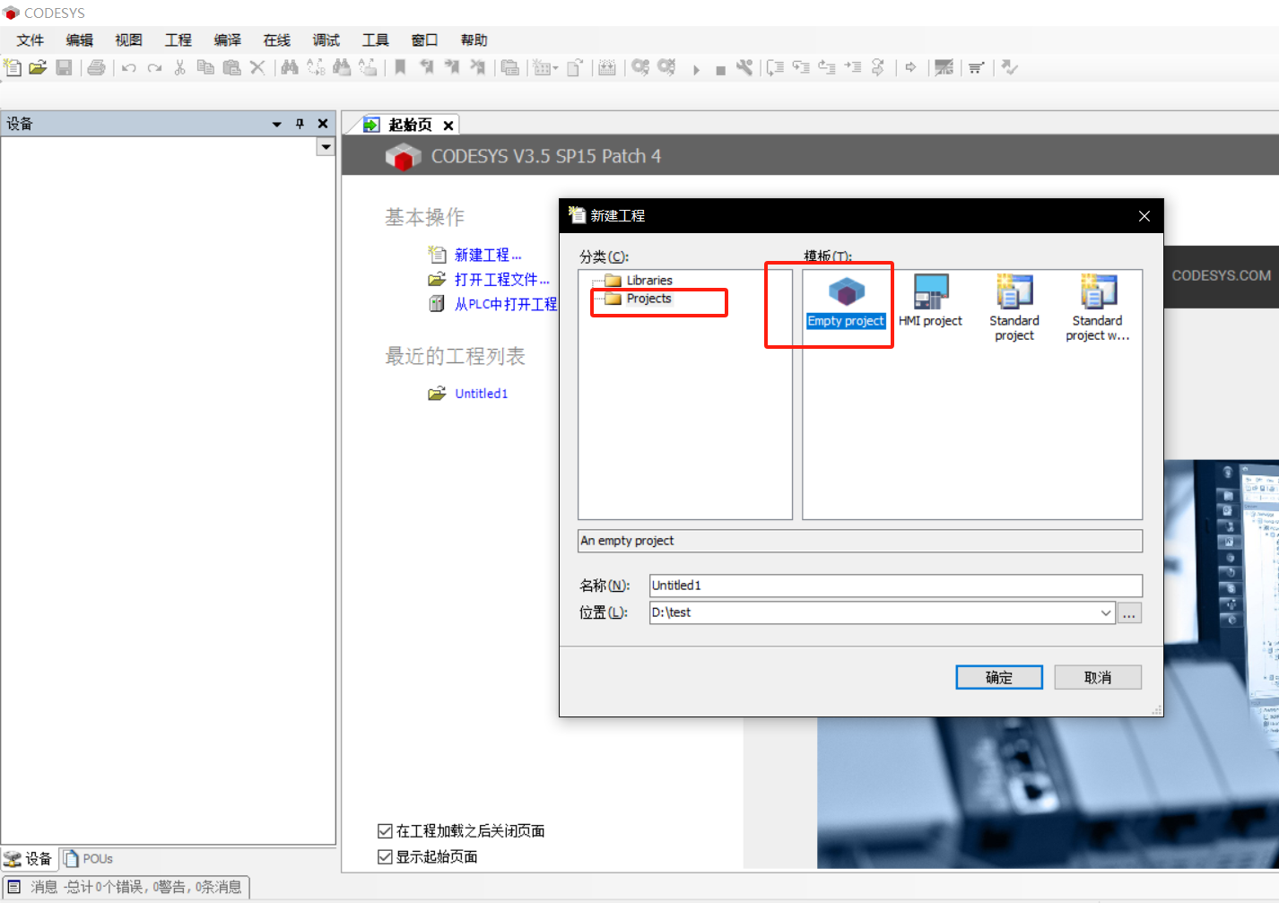Open the recent project Untitled1 link
The height and width of the screenshot is (903, 1279).
pyautogui.click(x=481, y=394)
